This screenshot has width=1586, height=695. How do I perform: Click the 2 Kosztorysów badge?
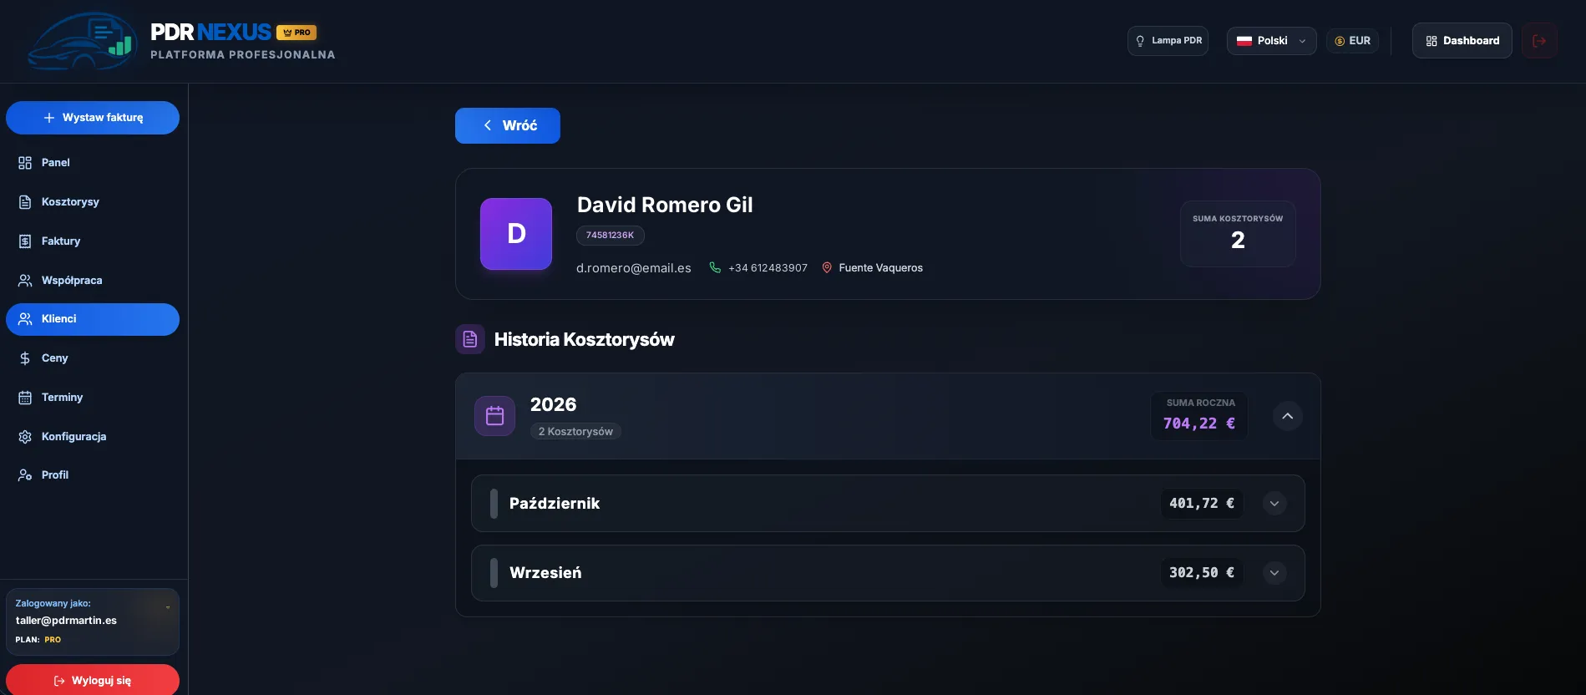point(576,432)
